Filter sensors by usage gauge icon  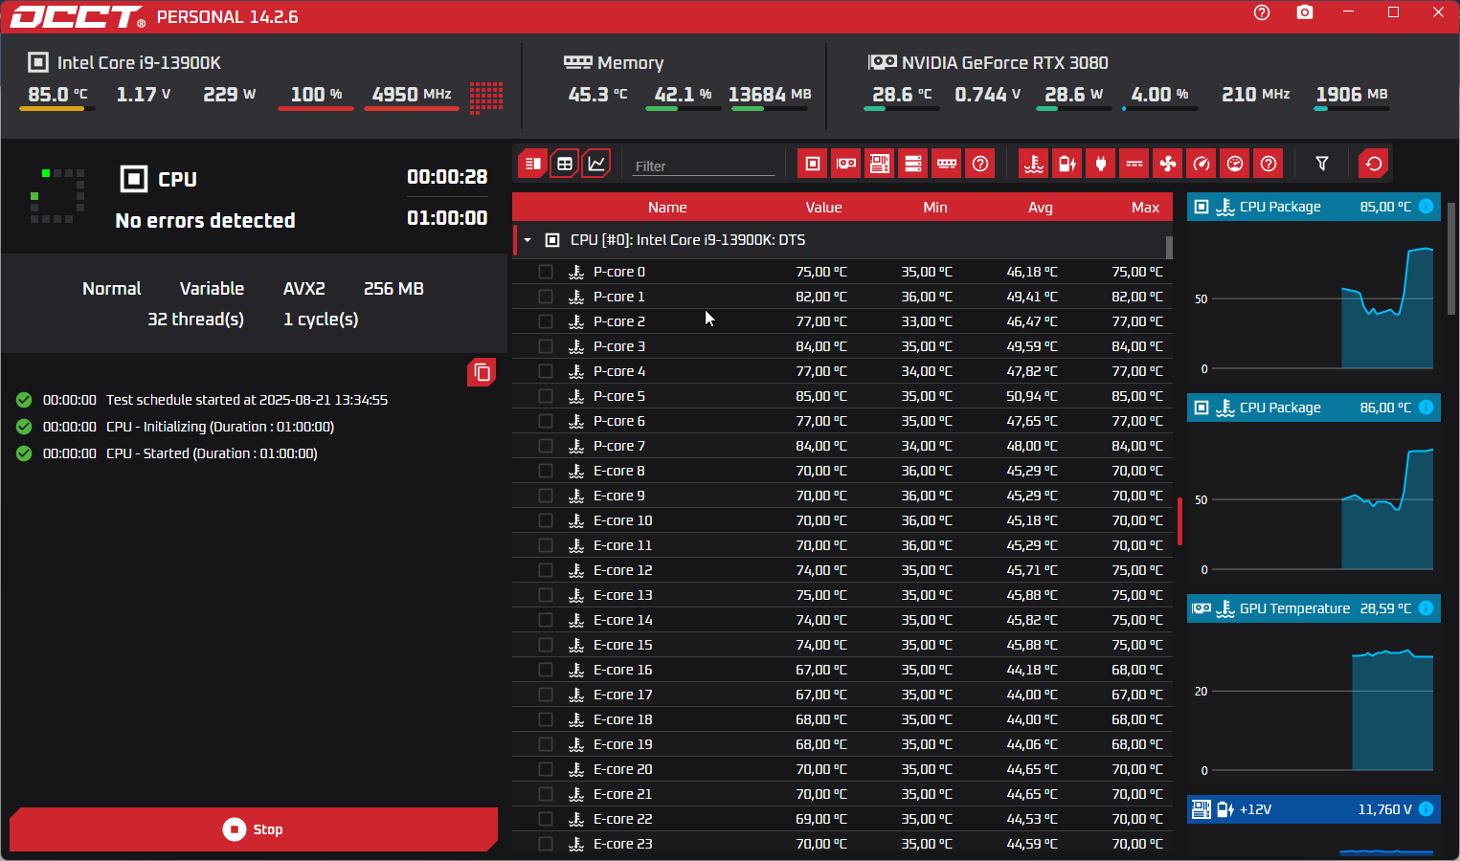coord(1235,164)
